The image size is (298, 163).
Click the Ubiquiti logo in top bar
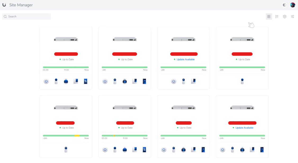click(x=4, y=5)
